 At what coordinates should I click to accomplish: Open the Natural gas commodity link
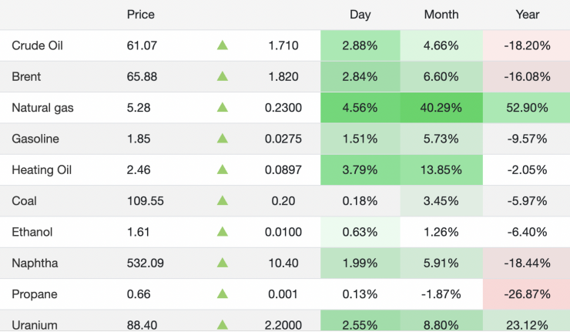point(43,108)
